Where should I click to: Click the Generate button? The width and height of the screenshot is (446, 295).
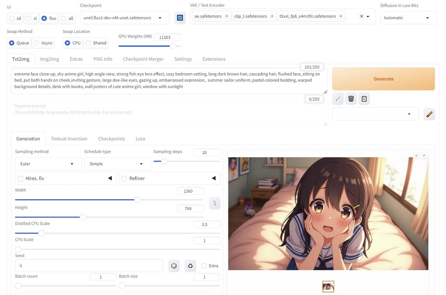click(384, 79)
